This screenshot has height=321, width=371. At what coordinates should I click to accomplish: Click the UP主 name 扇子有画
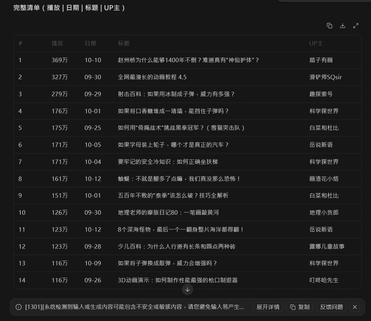point(321,60)
